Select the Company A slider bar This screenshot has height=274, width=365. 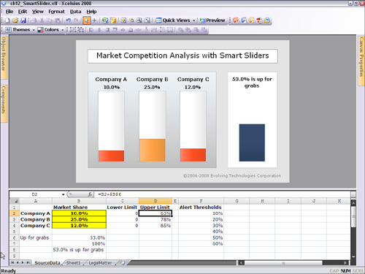pos(111,126)
